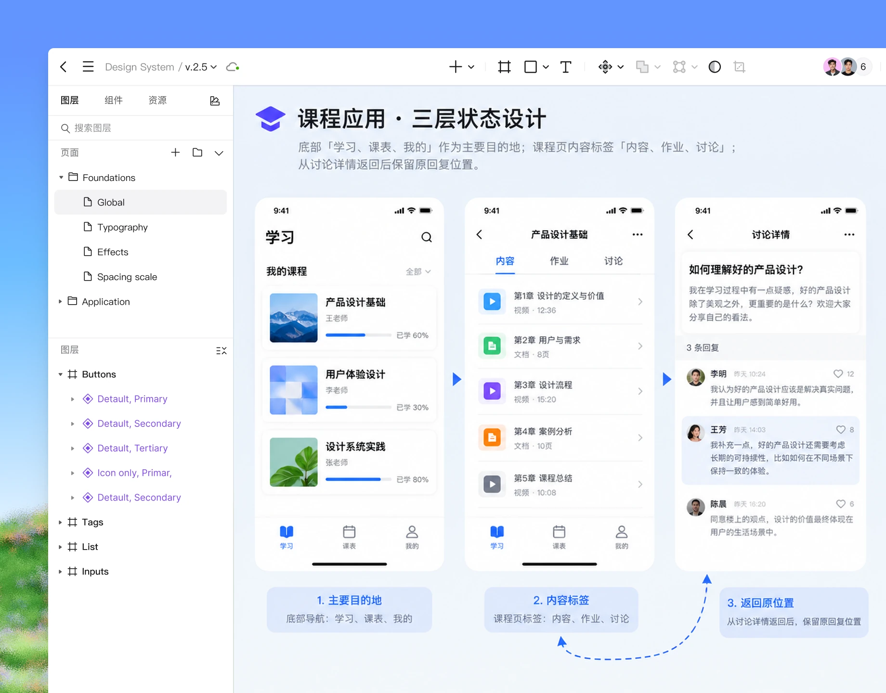
Task: Collapse the Buttons frame layer
Action: point(60,374)
